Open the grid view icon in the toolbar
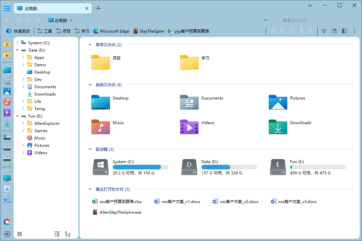The height and width of the screenshot is (241, 362). tap(334, 31)
